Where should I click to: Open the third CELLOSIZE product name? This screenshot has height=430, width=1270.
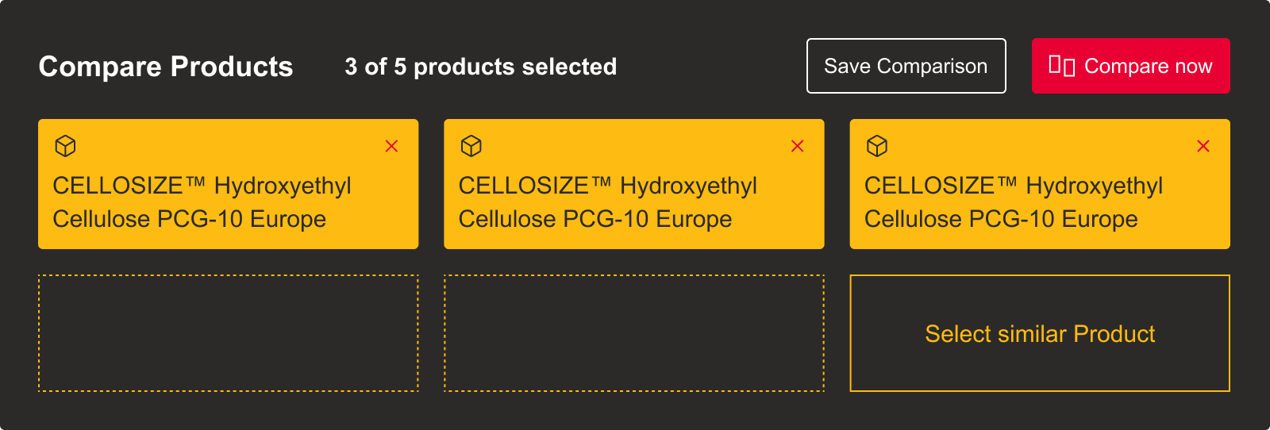click(x=1013, y=202)
